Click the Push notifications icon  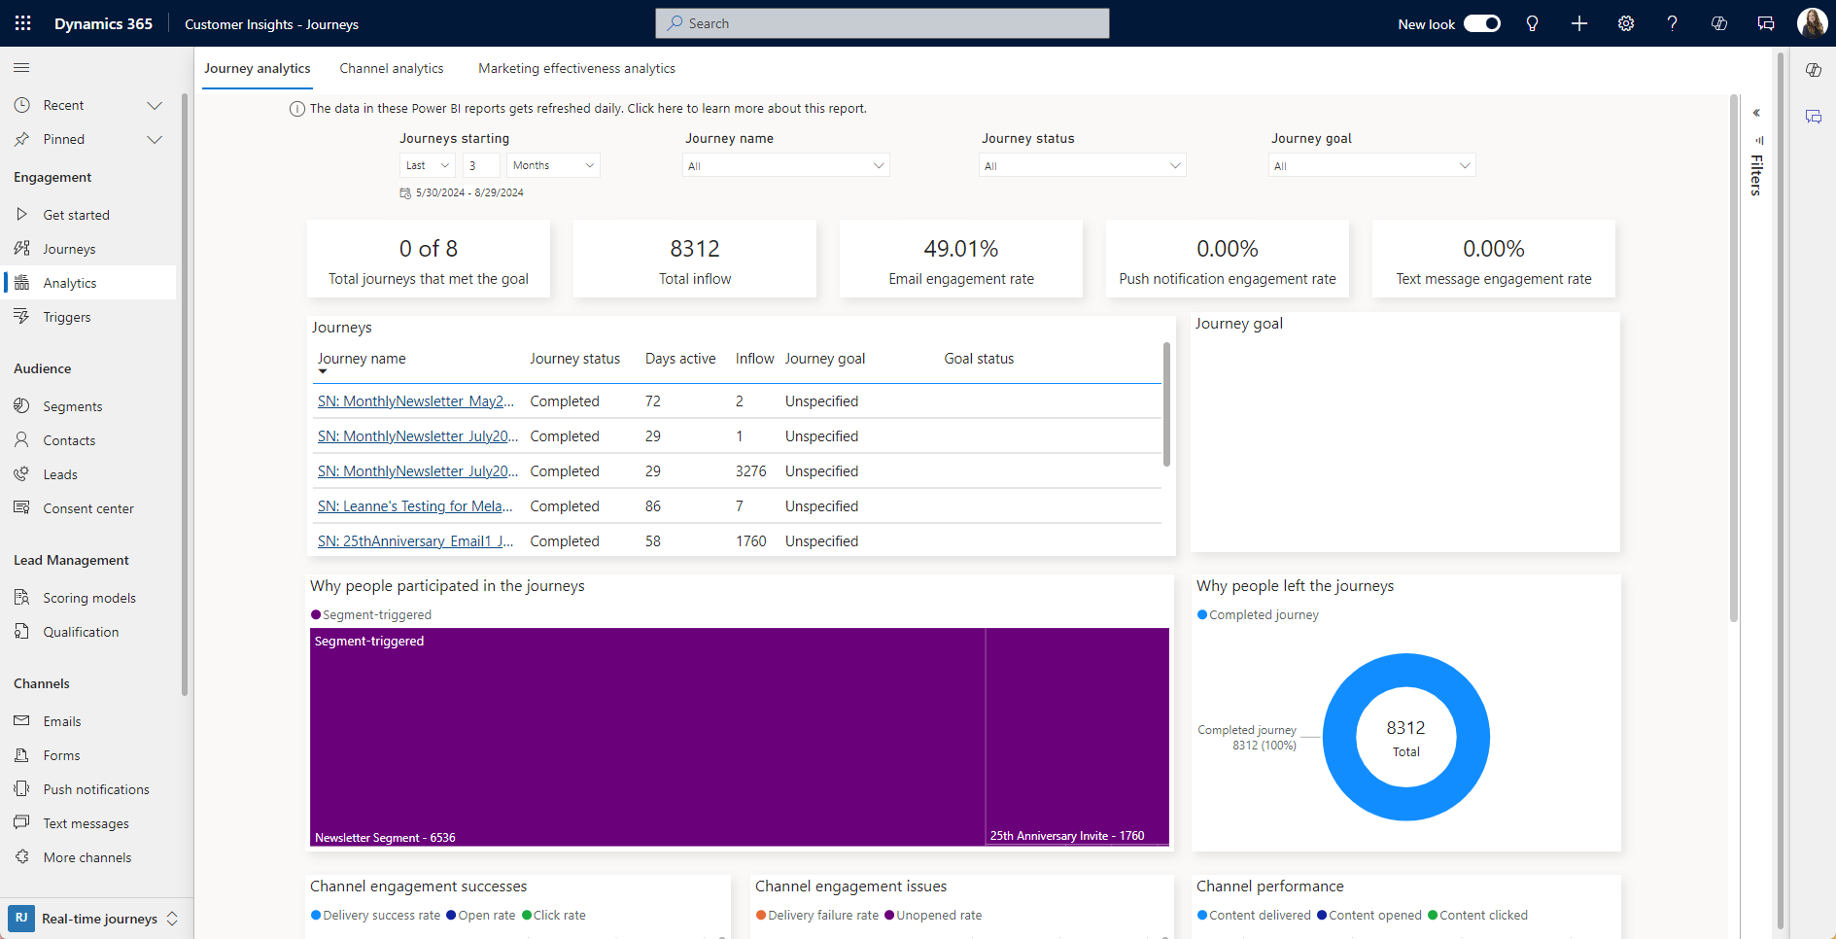(x=21, y=788)
